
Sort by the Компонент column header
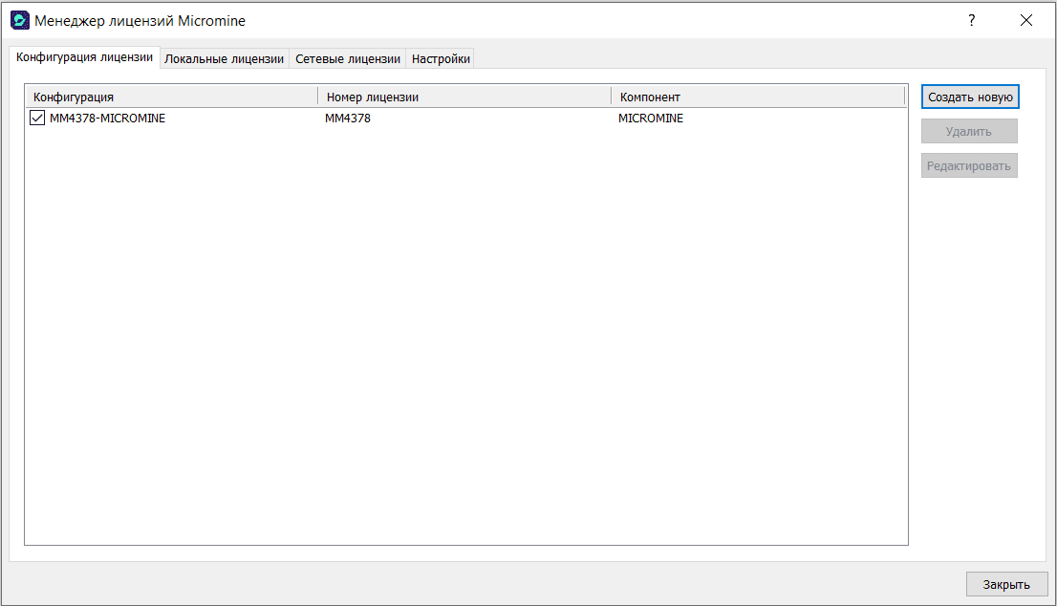point(759,97)
